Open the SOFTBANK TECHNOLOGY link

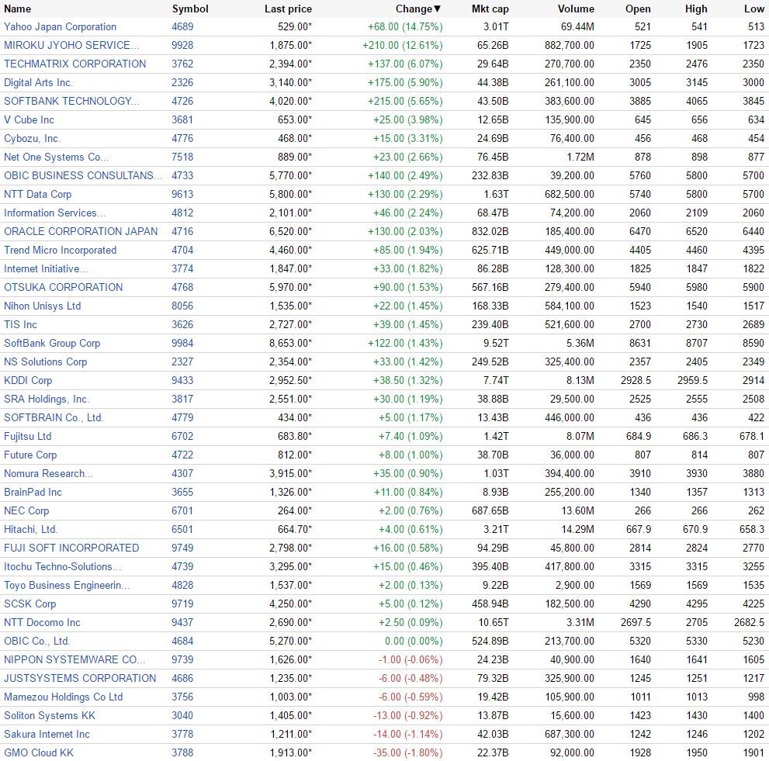click(x=71, y=102)
